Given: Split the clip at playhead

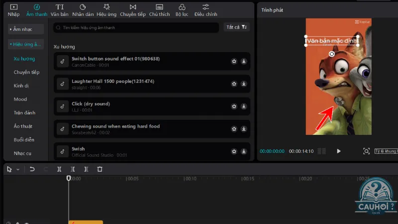Looking at the screenshot, I should [x=59, y=169].
